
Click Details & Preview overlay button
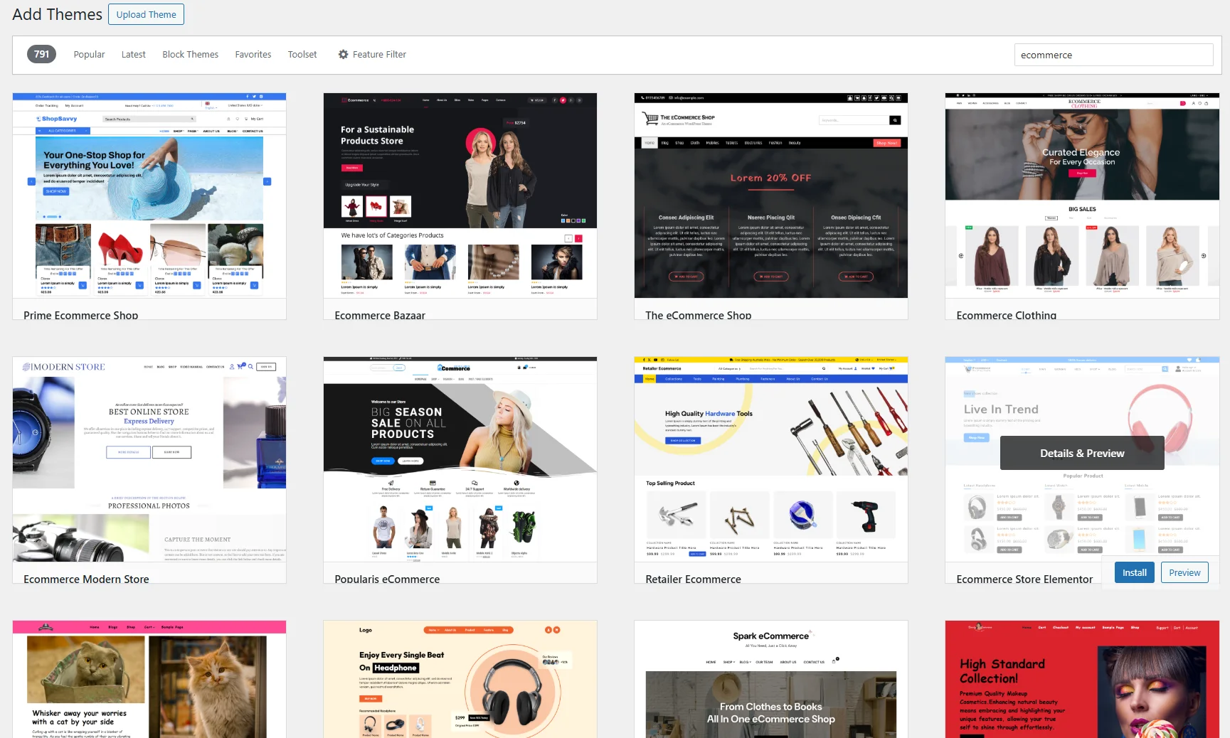click(1082, 453)
